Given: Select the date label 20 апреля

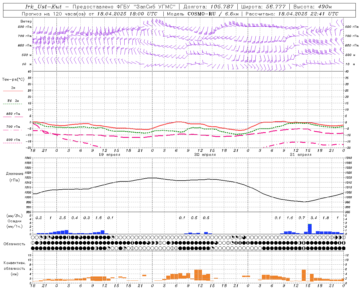Looking at the screenshot, I should tap(205, 155).
